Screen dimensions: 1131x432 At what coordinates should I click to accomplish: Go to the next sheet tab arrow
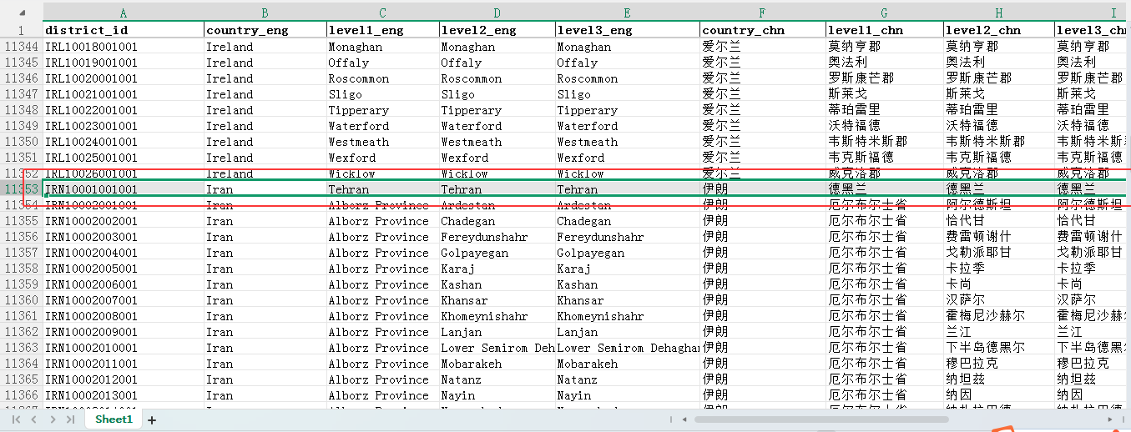pos(53,419)
